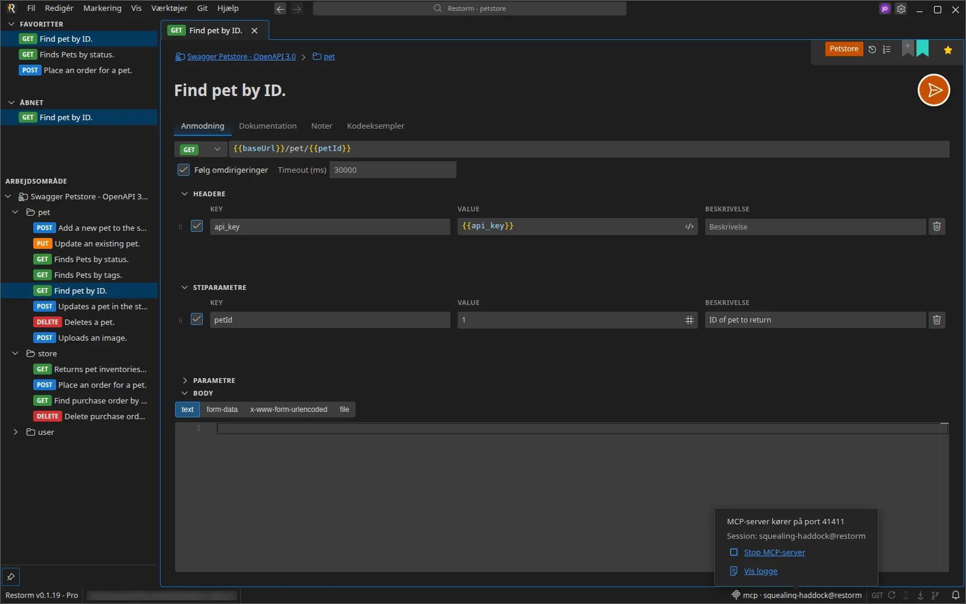Collapse the BODY section
The width and height of the screenshot is (966, 604).
point(185,393)
